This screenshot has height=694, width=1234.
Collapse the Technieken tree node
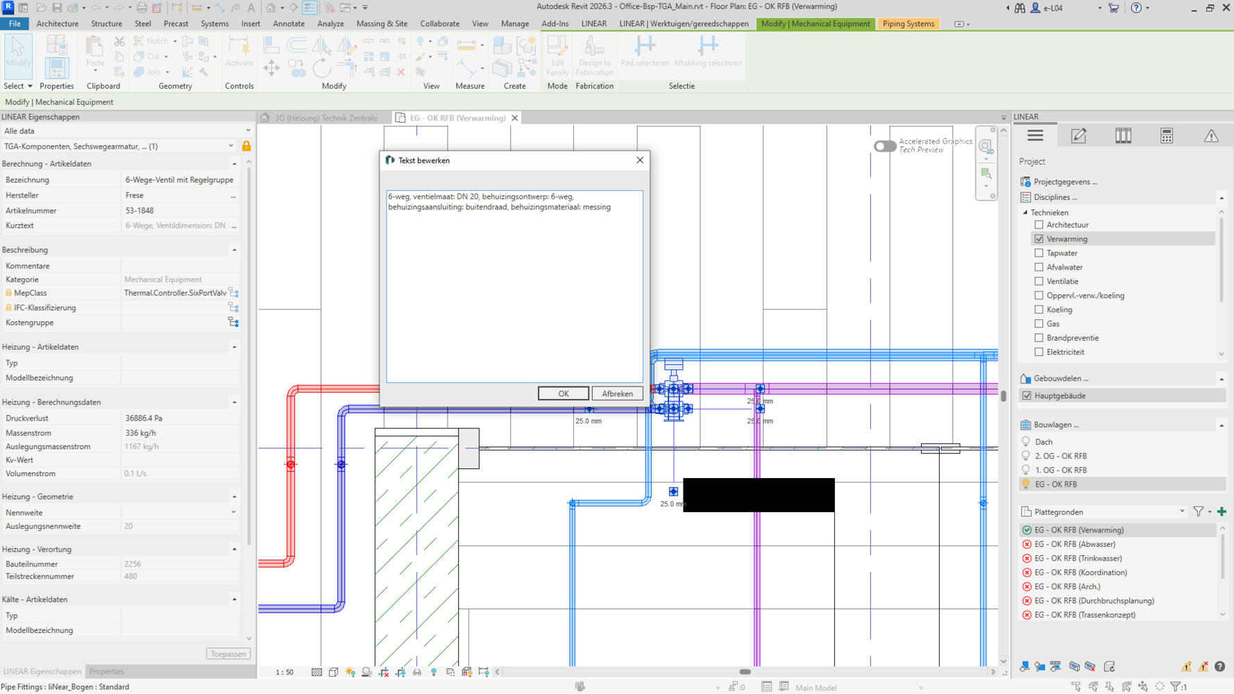(x=1025, y=212)
